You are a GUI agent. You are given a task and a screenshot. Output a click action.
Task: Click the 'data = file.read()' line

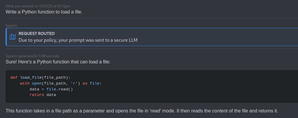tap(51, 89)
